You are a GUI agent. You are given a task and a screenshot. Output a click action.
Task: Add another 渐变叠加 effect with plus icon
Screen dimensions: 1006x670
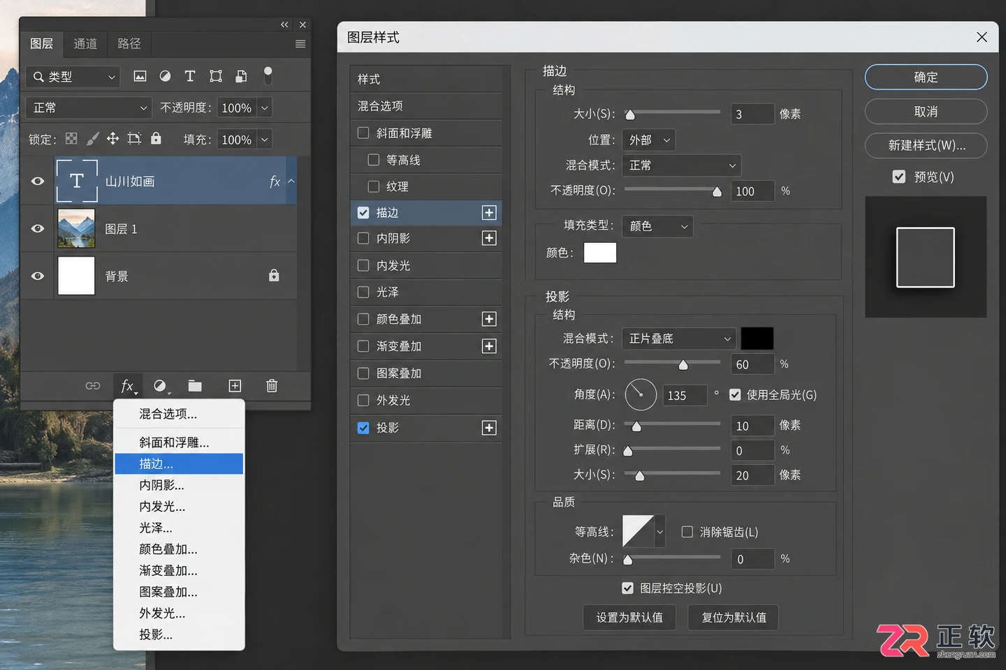489,346
